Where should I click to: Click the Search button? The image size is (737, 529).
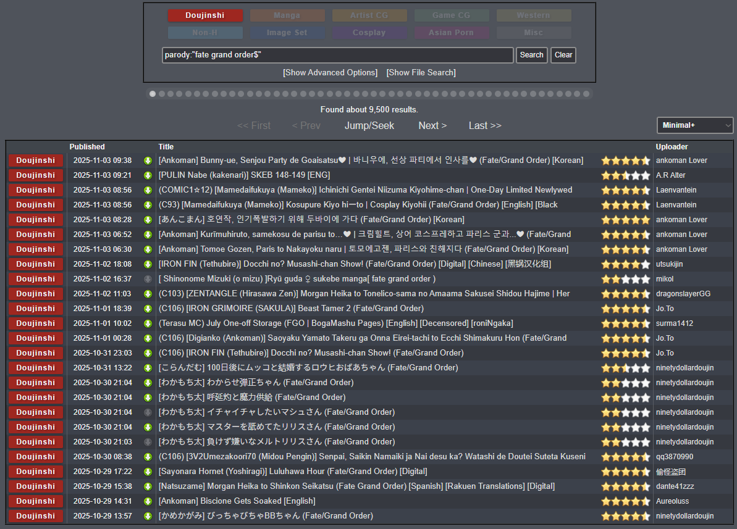coord(532,55)
